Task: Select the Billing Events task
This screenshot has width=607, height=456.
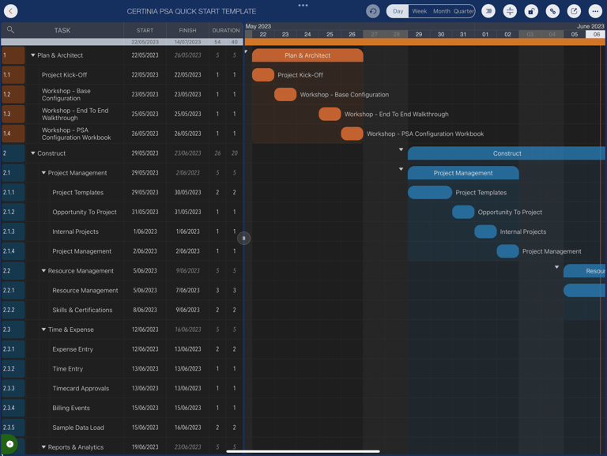Action: point(71,408)
